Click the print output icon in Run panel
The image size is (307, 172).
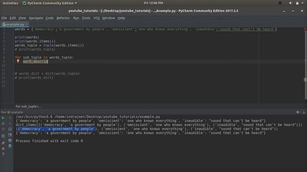click(x=10, y=140)
